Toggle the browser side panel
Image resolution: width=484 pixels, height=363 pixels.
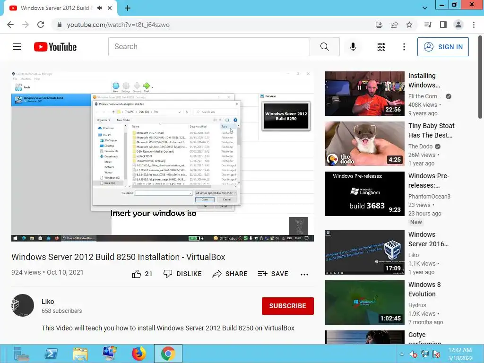[x=443, y=25]
